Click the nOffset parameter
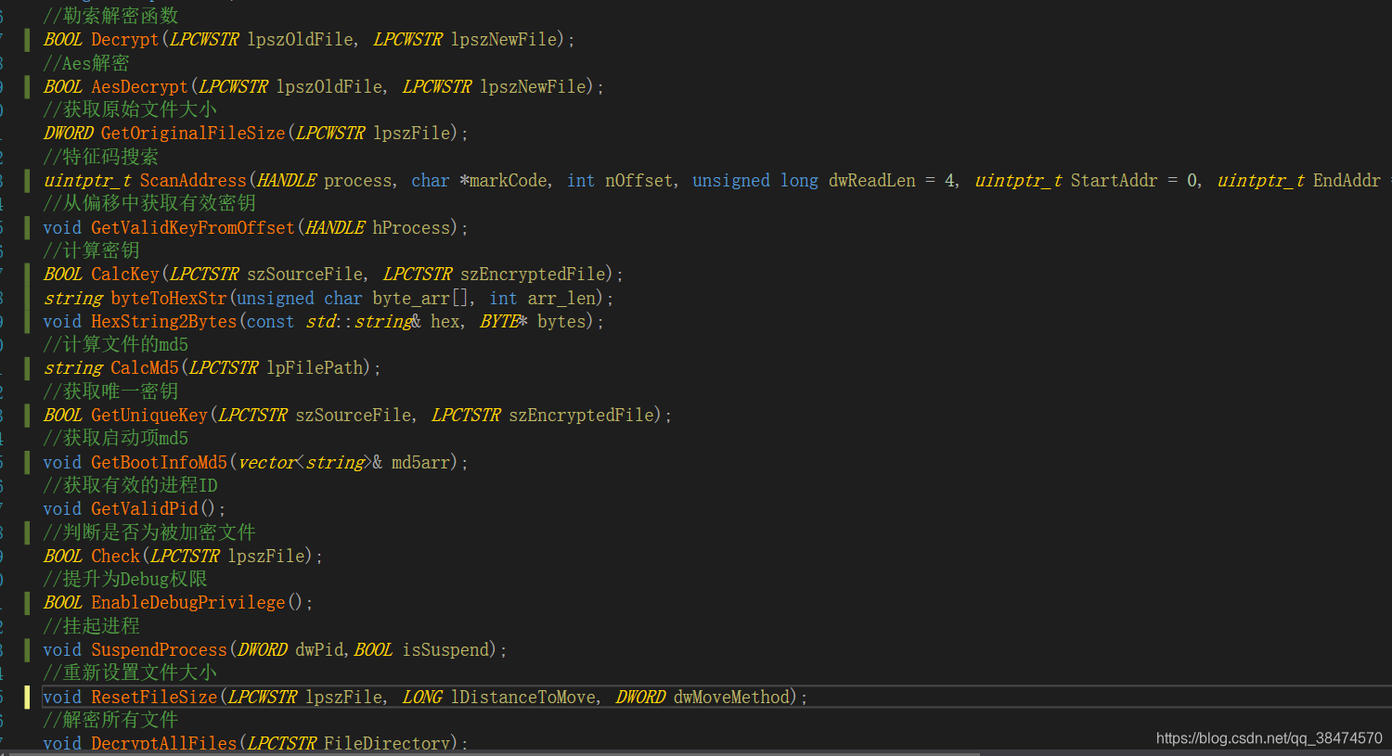Screen dimensions: 1392x756 pyautogui.click(x=638, y=181)
